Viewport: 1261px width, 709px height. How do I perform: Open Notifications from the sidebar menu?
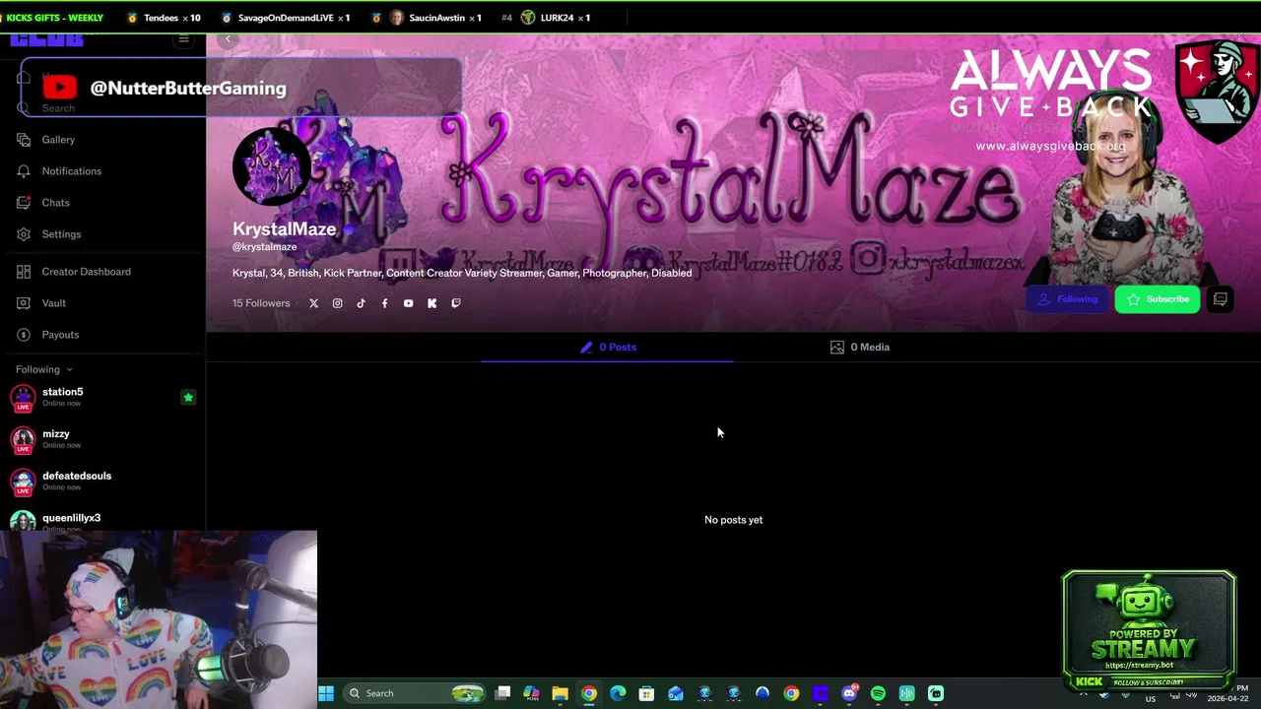[71, 171]
